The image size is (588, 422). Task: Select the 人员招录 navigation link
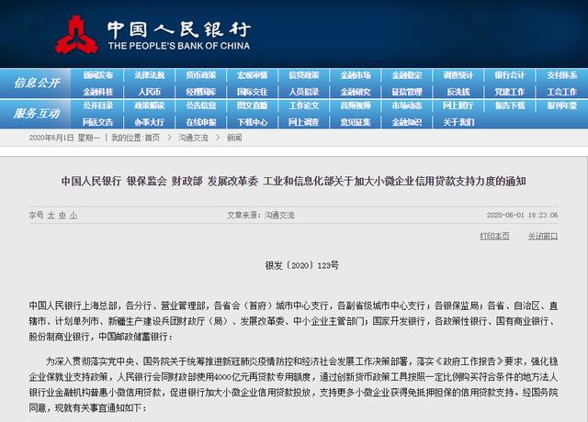(304, 92)
